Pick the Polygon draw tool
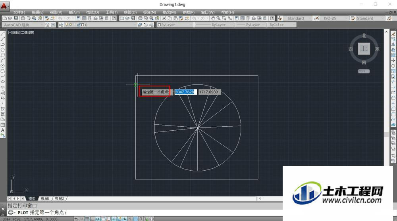Screen dimensions: 397x221 pos(3,50)
